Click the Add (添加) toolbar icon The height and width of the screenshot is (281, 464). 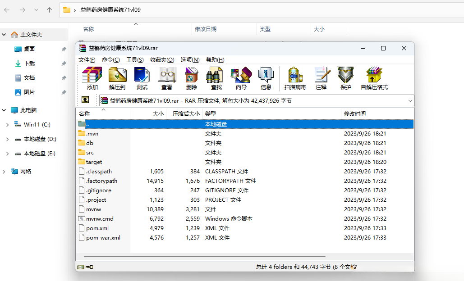92,78
